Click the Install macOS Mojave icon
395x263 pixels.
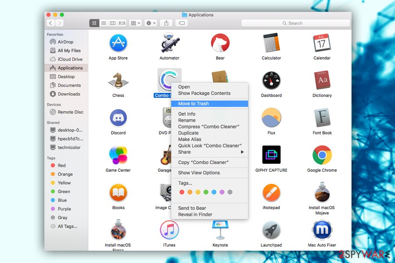pyautogui.click(x=322, y=192)
